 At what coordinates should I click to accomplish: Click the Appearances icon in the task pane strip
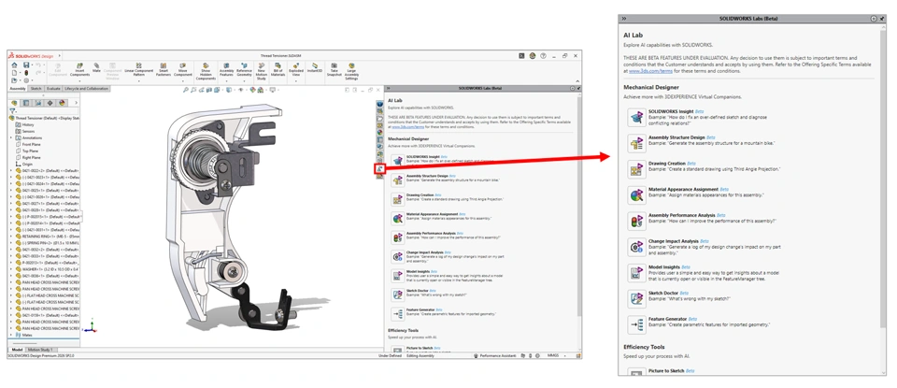click(x=380, y=132)
